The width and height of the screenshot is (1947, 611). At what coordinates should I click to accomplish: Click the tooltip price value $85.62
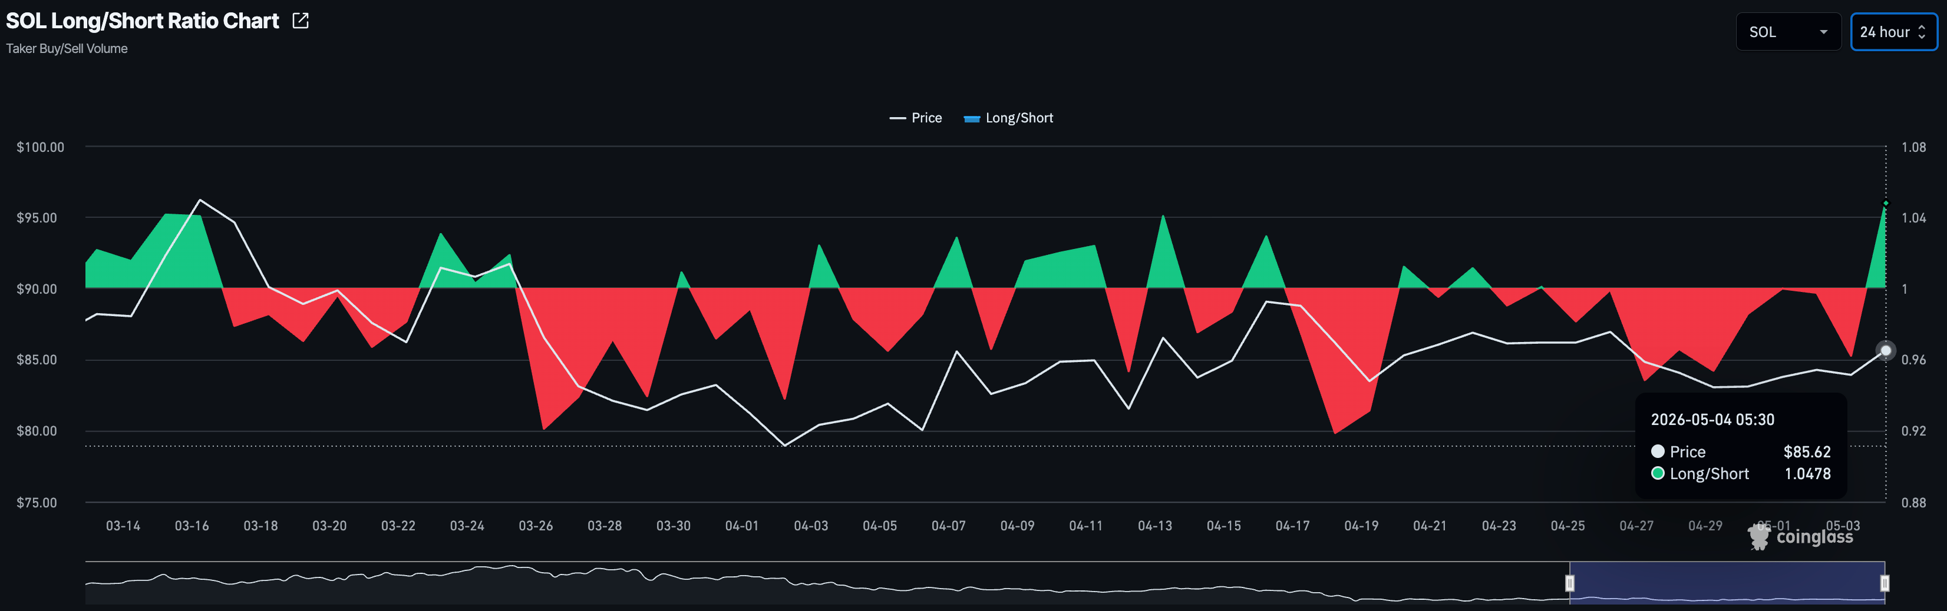[x=1806, y=451]
